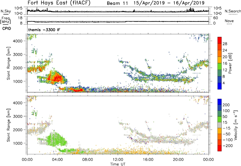Click the Velocity color bar value '50'

[225, 117]
